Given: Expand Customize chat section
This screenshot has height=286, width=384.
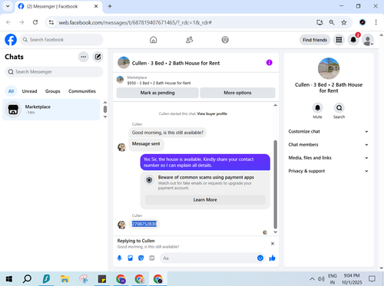Looking at the screenshot, I should click(329, 131).
